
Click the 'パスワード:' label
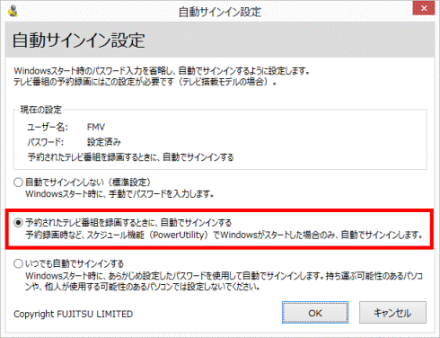coord(45,142)
